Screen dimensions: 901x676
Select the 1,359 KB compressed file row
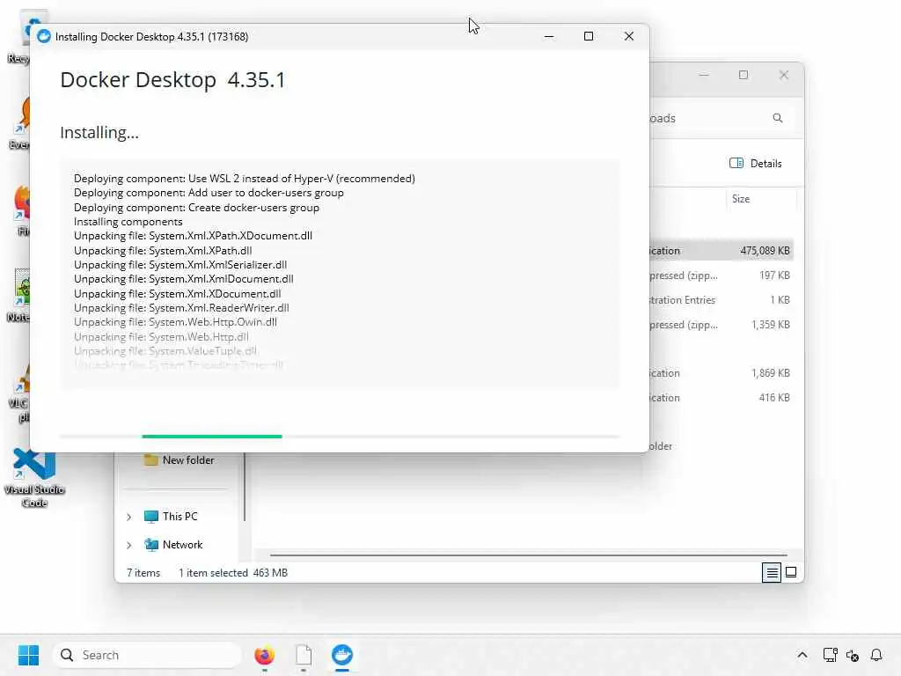click(722, 325)
